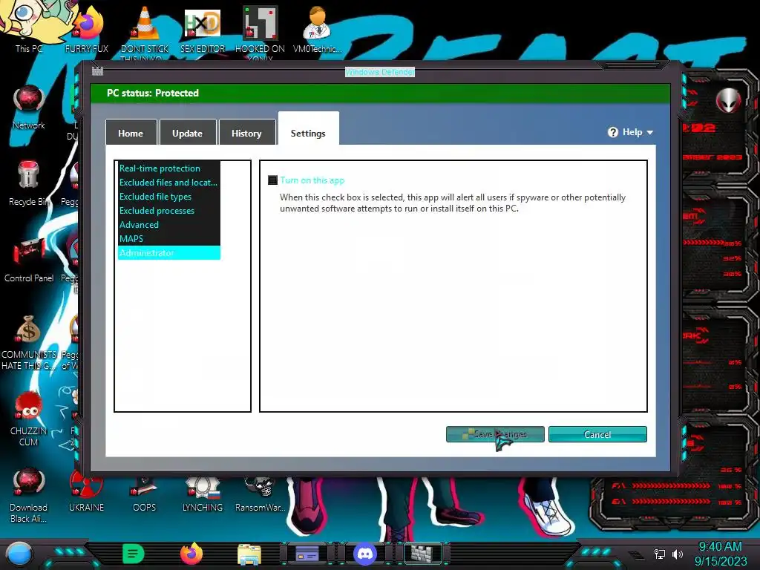This screenshot has width=760, height=570.
Task: Open the RansomWar skull desktop shortcut
Action: pos(260,492)
